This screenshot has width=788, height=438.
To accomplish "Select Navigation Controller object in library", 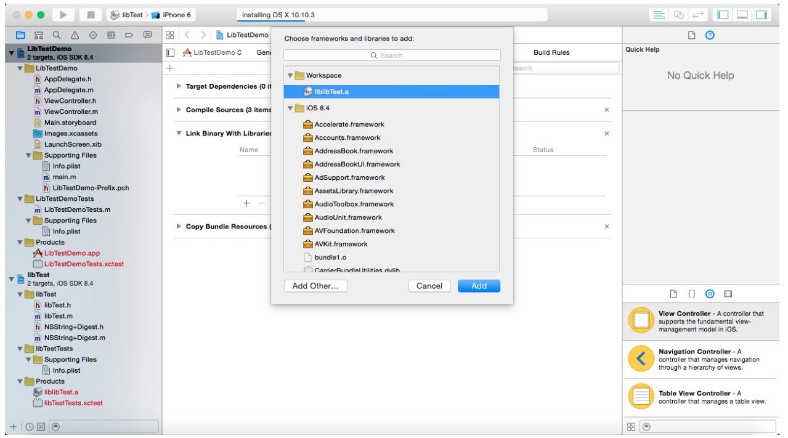I will click(701, 359).
